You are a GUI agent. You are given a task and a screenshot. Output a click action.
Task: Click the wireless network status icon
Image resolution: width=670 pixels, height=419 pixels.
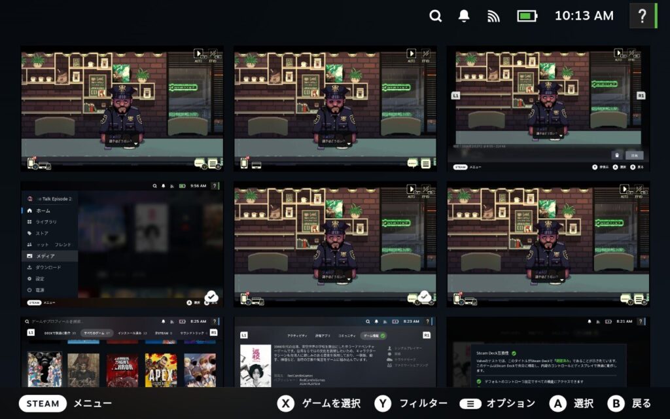(493, 16)
